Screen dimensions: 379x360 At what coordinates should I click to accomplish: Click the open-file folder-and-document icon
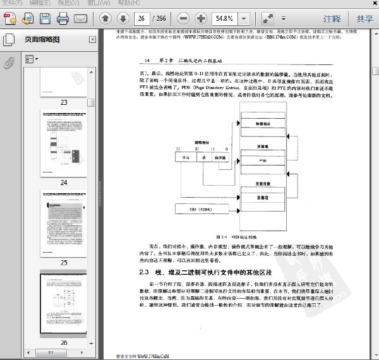tap(28, 18)
